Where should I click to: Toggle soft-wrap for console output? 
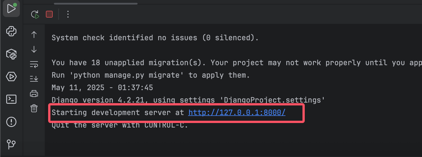click(34, 64)
